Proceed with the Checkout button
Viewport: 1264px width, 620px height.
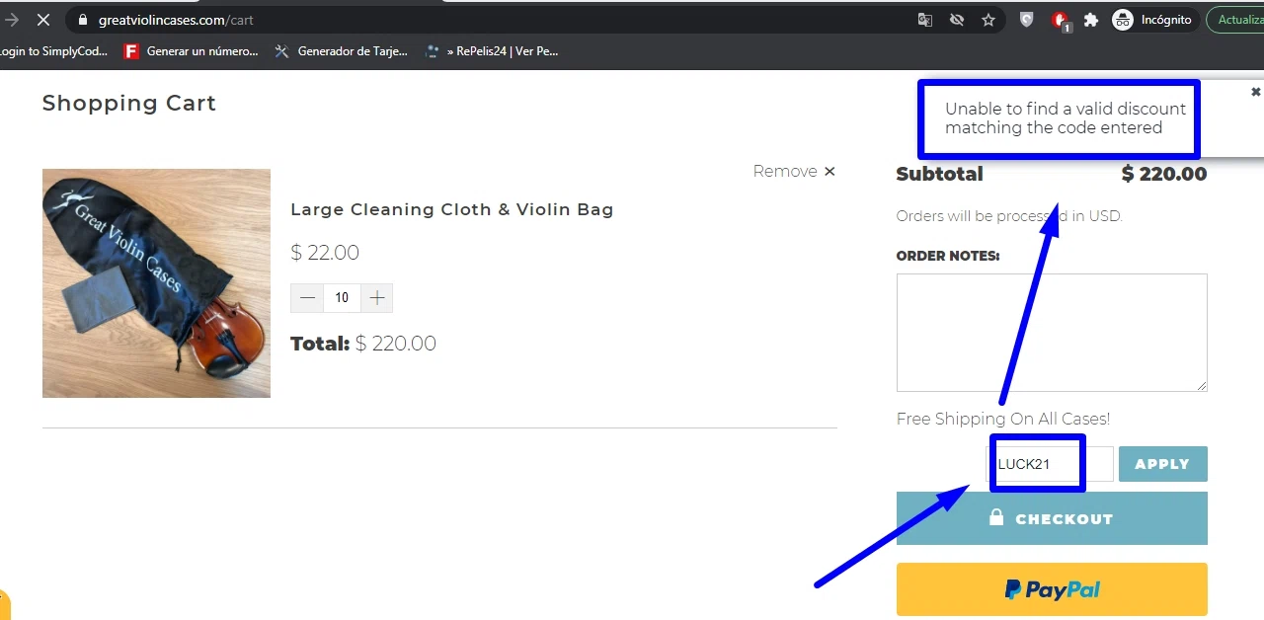click(x=1052, y=518)
